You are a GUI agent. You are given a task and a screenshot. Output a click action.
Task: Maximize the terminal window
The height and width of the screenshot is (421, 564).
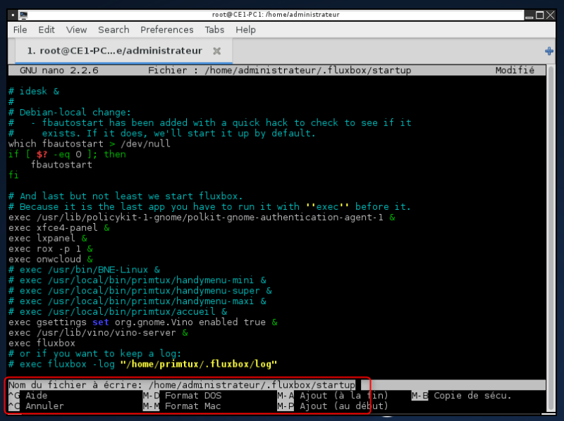pyautogui.click(x=539, y=15)
